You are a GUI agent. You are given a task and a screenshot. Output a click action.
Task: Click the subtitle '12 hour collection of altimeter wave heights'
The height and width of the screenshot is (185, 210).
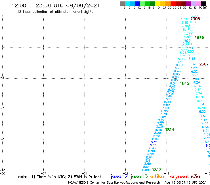[x=55, y=12]
